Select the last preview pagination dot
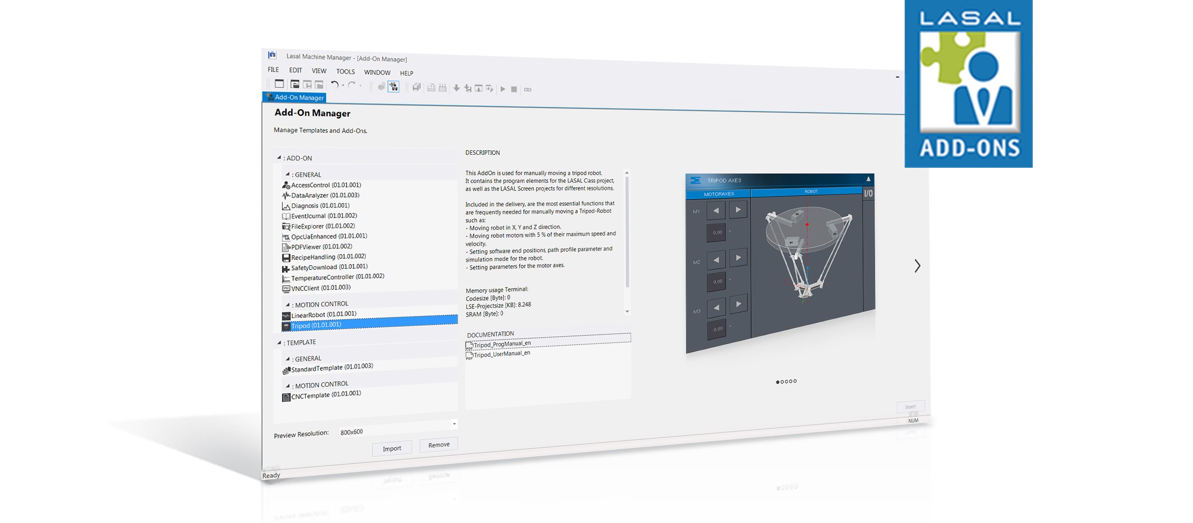Viewport: 1193px width, 523px height. [795, 381]
